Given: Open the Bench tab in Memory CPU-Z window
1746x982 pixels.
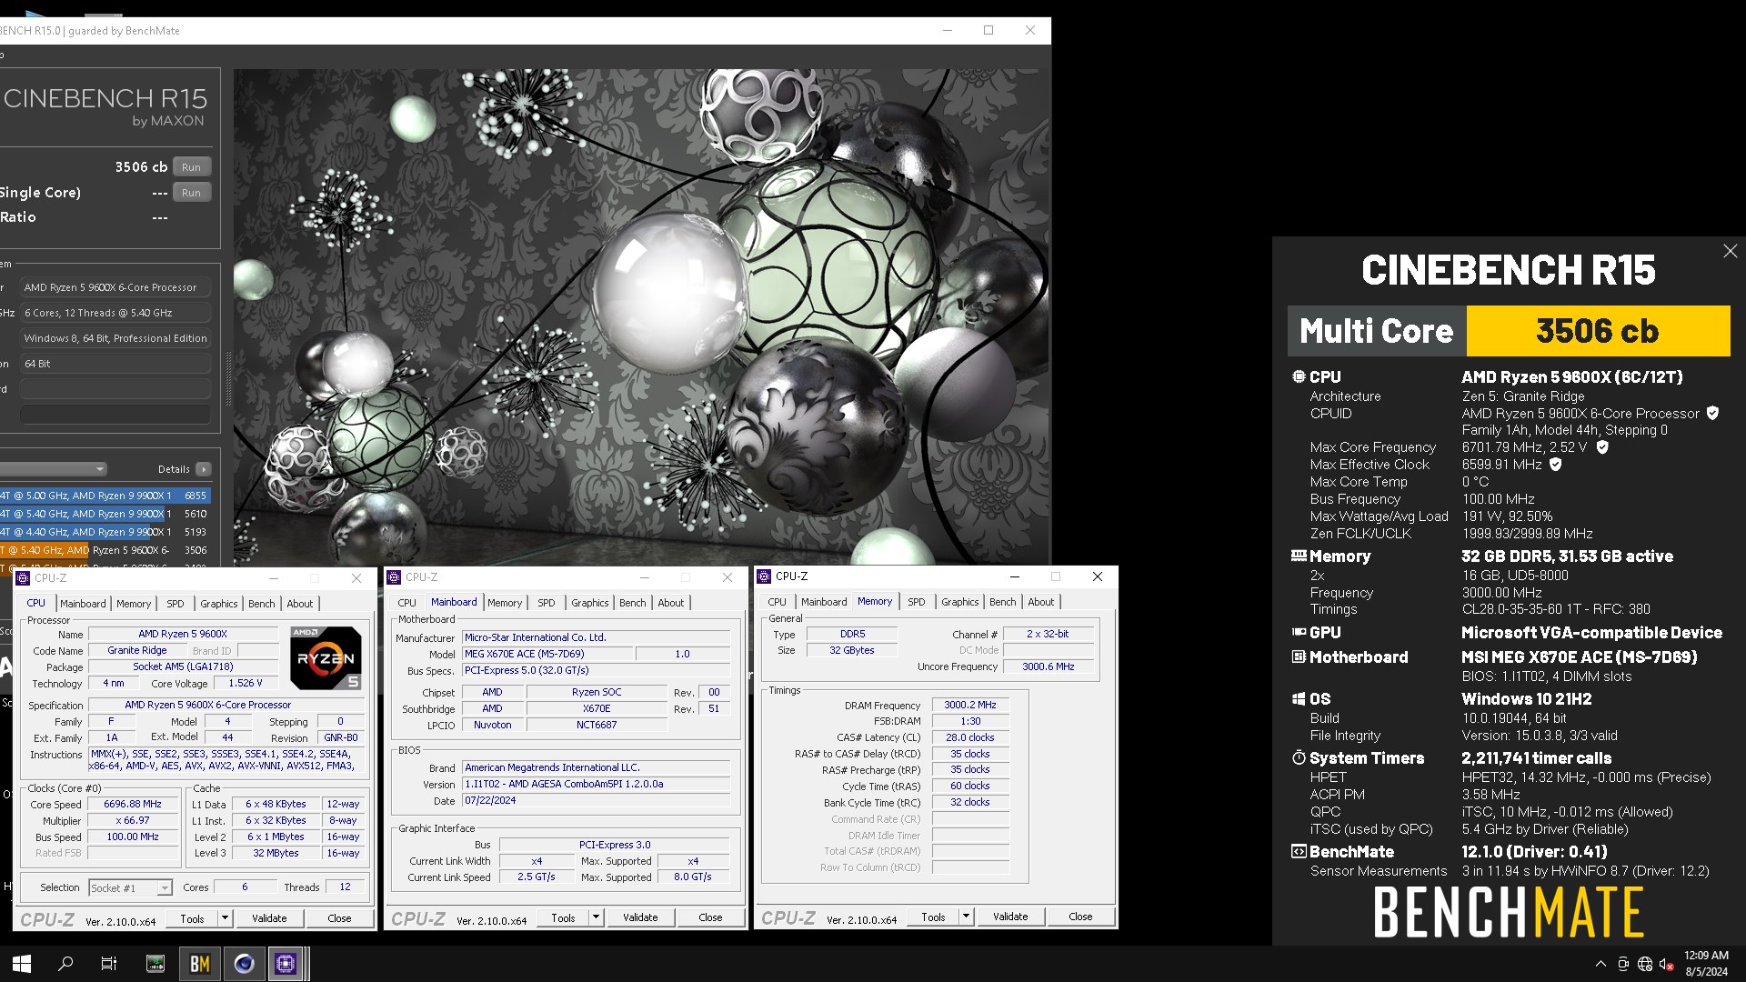Looking at the screenshot, I should tap(1003, 602).
